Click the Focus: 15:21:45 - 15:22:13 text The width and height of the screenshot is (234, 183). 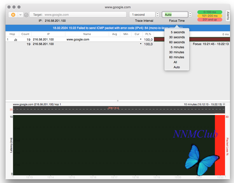point(211,44)
